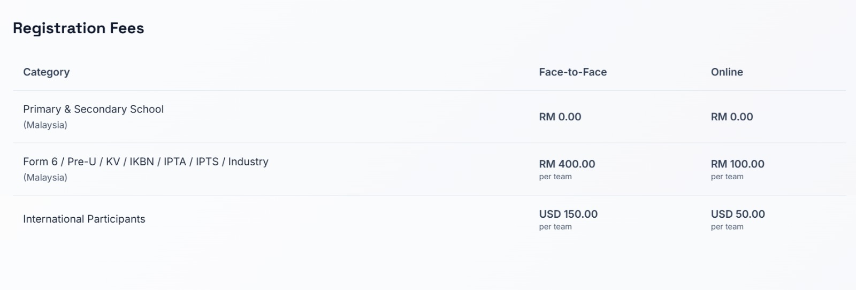Click the online RM 0.00 fee

click(731, 117)
